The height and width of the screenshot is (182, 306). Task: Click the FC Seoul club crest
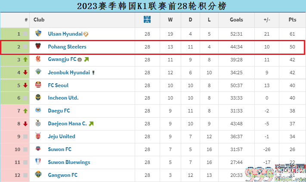[x=38, y=85]
